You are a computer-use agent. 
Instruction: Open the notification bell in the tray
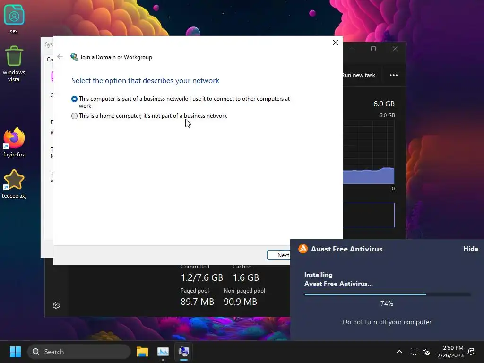[x=471, y=352]
